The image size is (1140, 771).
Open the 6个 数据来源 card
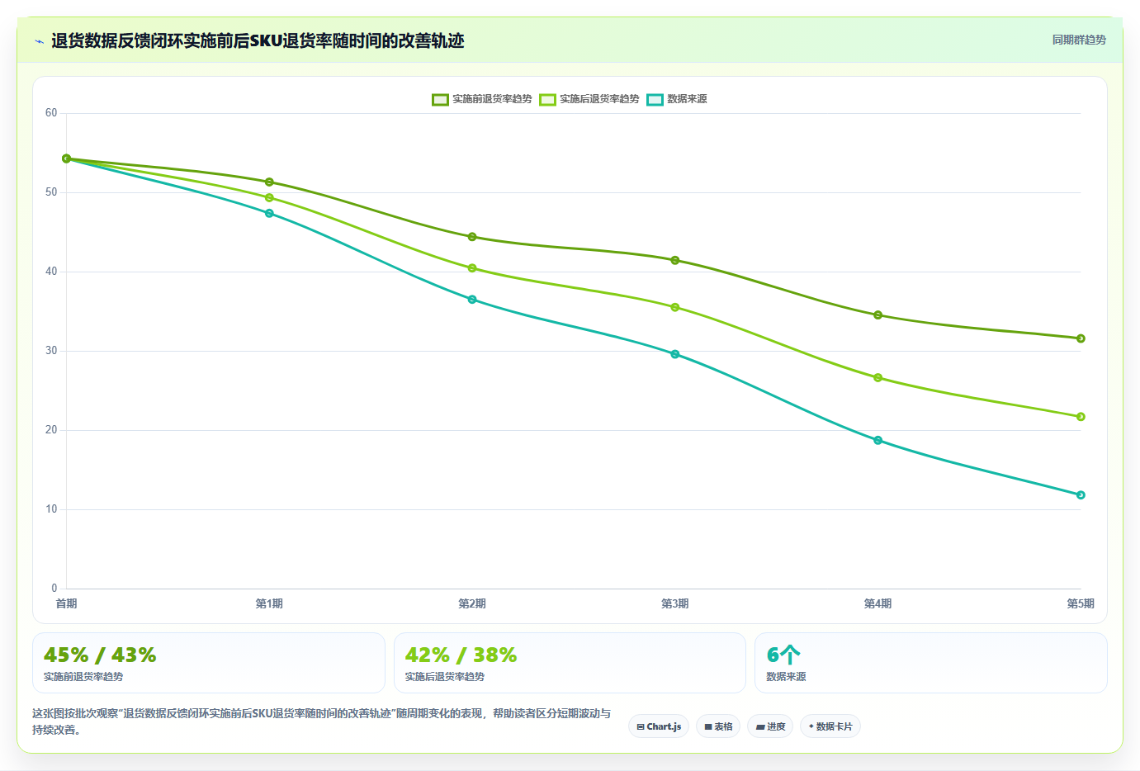pyautogui.click(x=931, y=663)
